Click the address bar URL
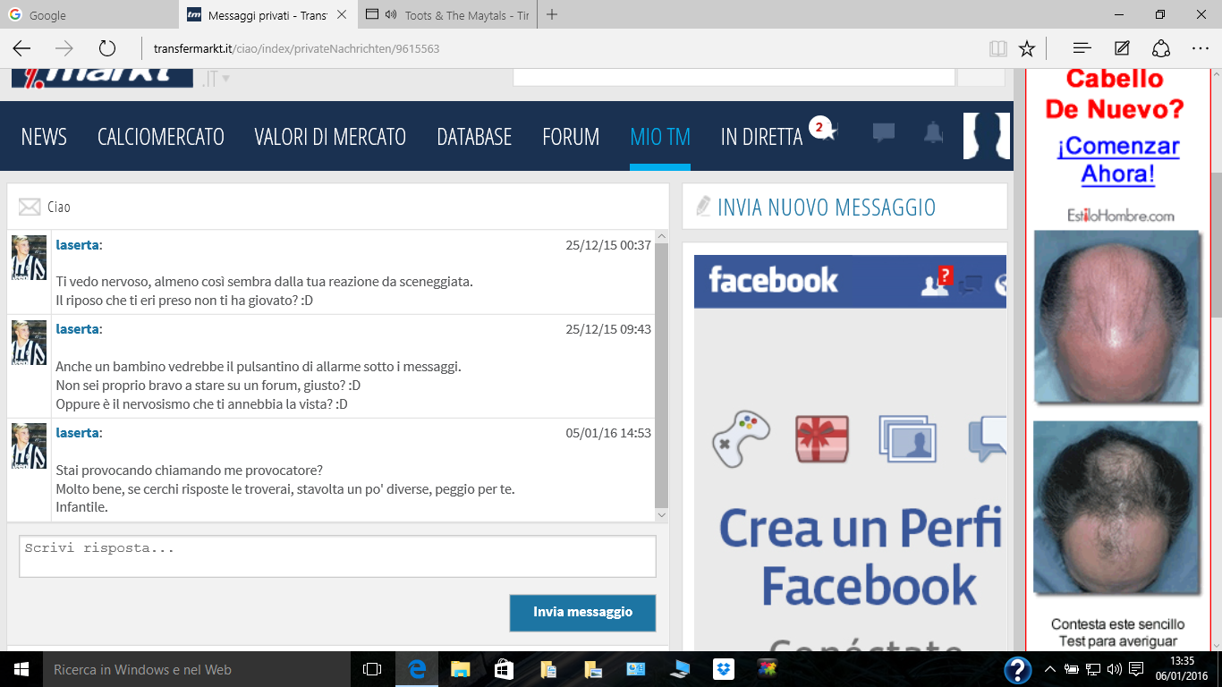This screenshot has height=687, width=1222. [x=296, y=48]
